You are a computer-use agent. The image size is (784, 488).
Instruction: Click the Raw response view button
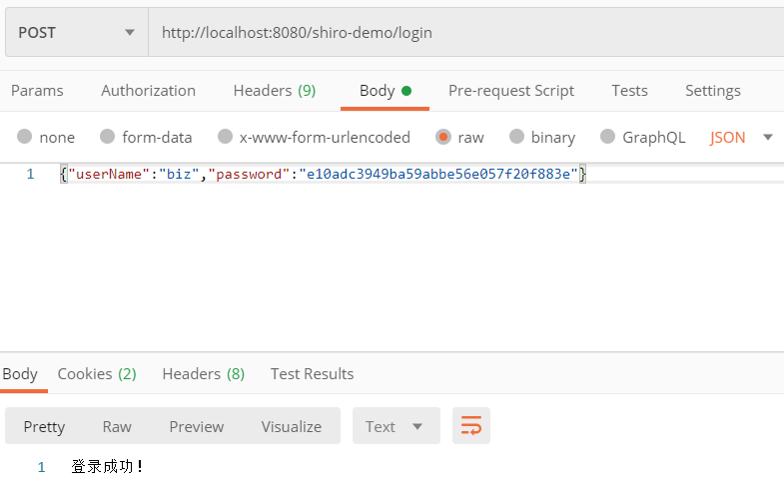pos(117,426)
